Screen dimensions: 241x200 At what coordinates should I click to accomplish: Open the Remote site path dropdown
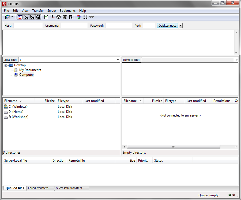click(236, 60)
